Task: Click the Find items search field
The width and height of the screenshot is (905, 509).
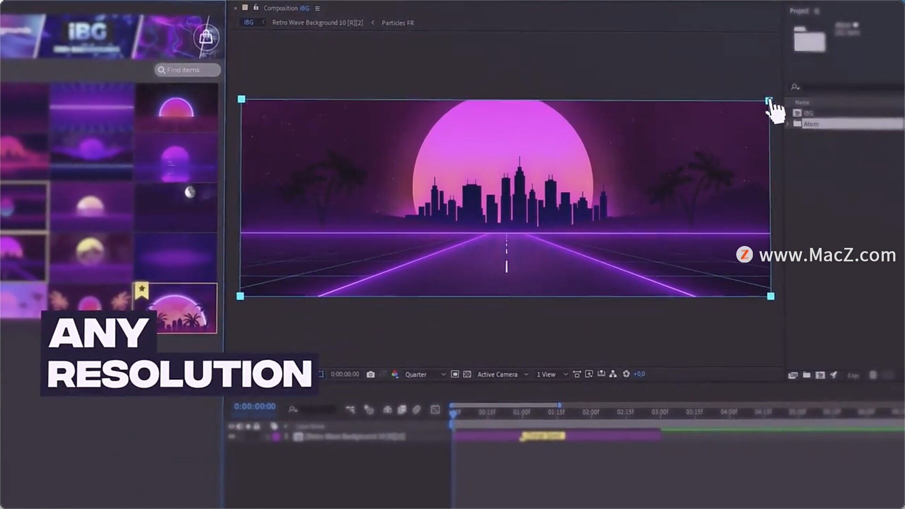Action: coord(188,70)
